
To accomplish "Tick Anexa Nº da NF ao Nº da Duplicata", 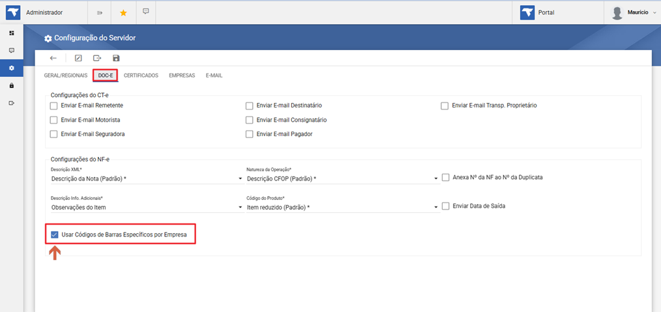I will [446, 178].
